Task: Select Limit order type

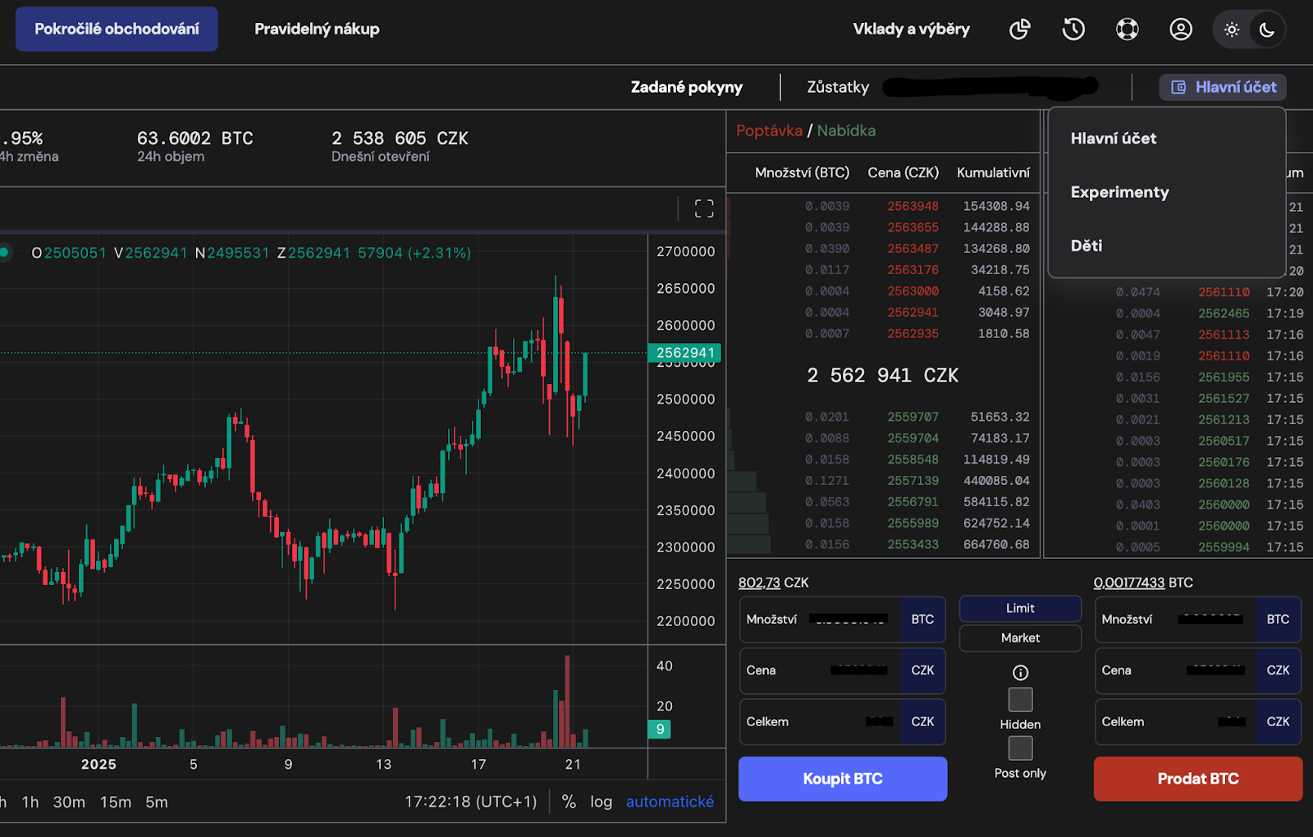Action: pyautogui.click(x=1020, y=608)
